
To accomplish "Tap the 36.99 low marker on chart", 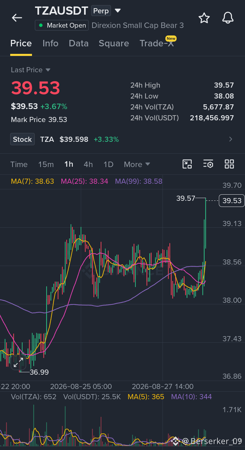I will (39, 372).
